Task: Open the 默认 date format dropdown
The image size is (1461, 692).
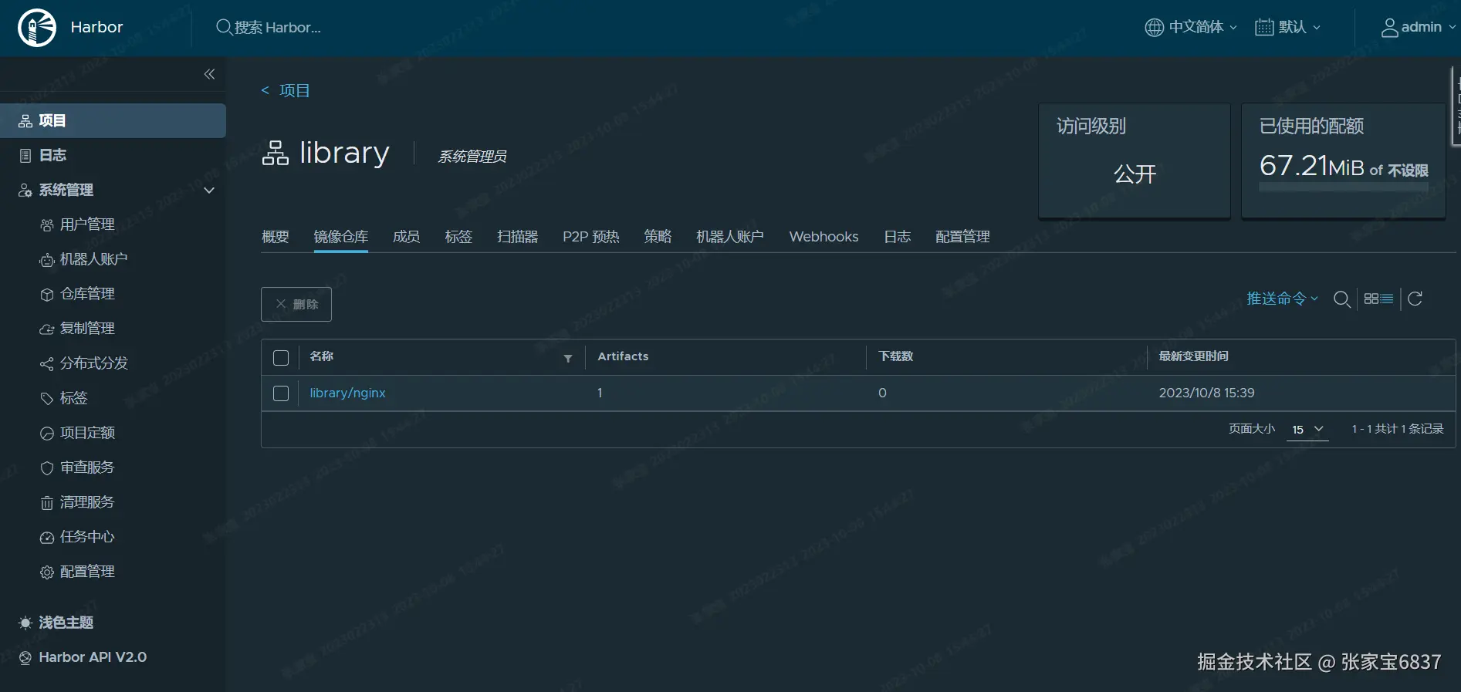Action: click(x=1288, y=27)
